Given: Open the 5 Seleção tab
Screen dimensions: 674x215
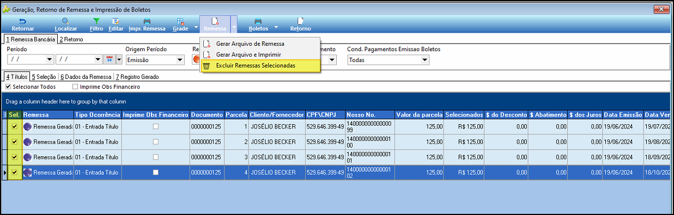Looking at the screenshot, I should coord(44,77).
